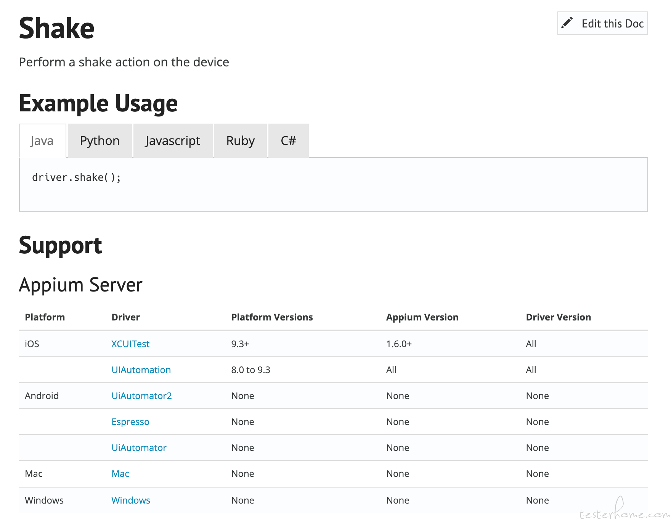Screen dimensions: 671x528
Task: Click the Example Usage heading
Action: (98, 103)
